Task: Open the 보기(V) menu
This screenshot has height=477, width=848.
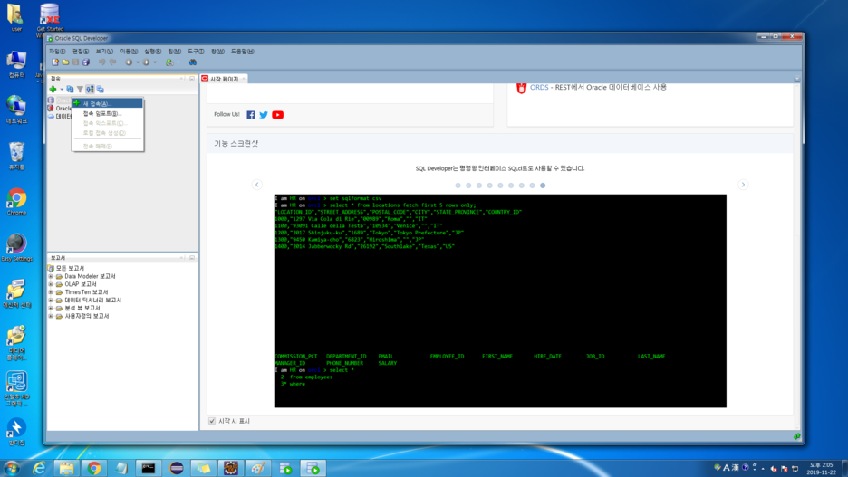Action: click(104, 52)
